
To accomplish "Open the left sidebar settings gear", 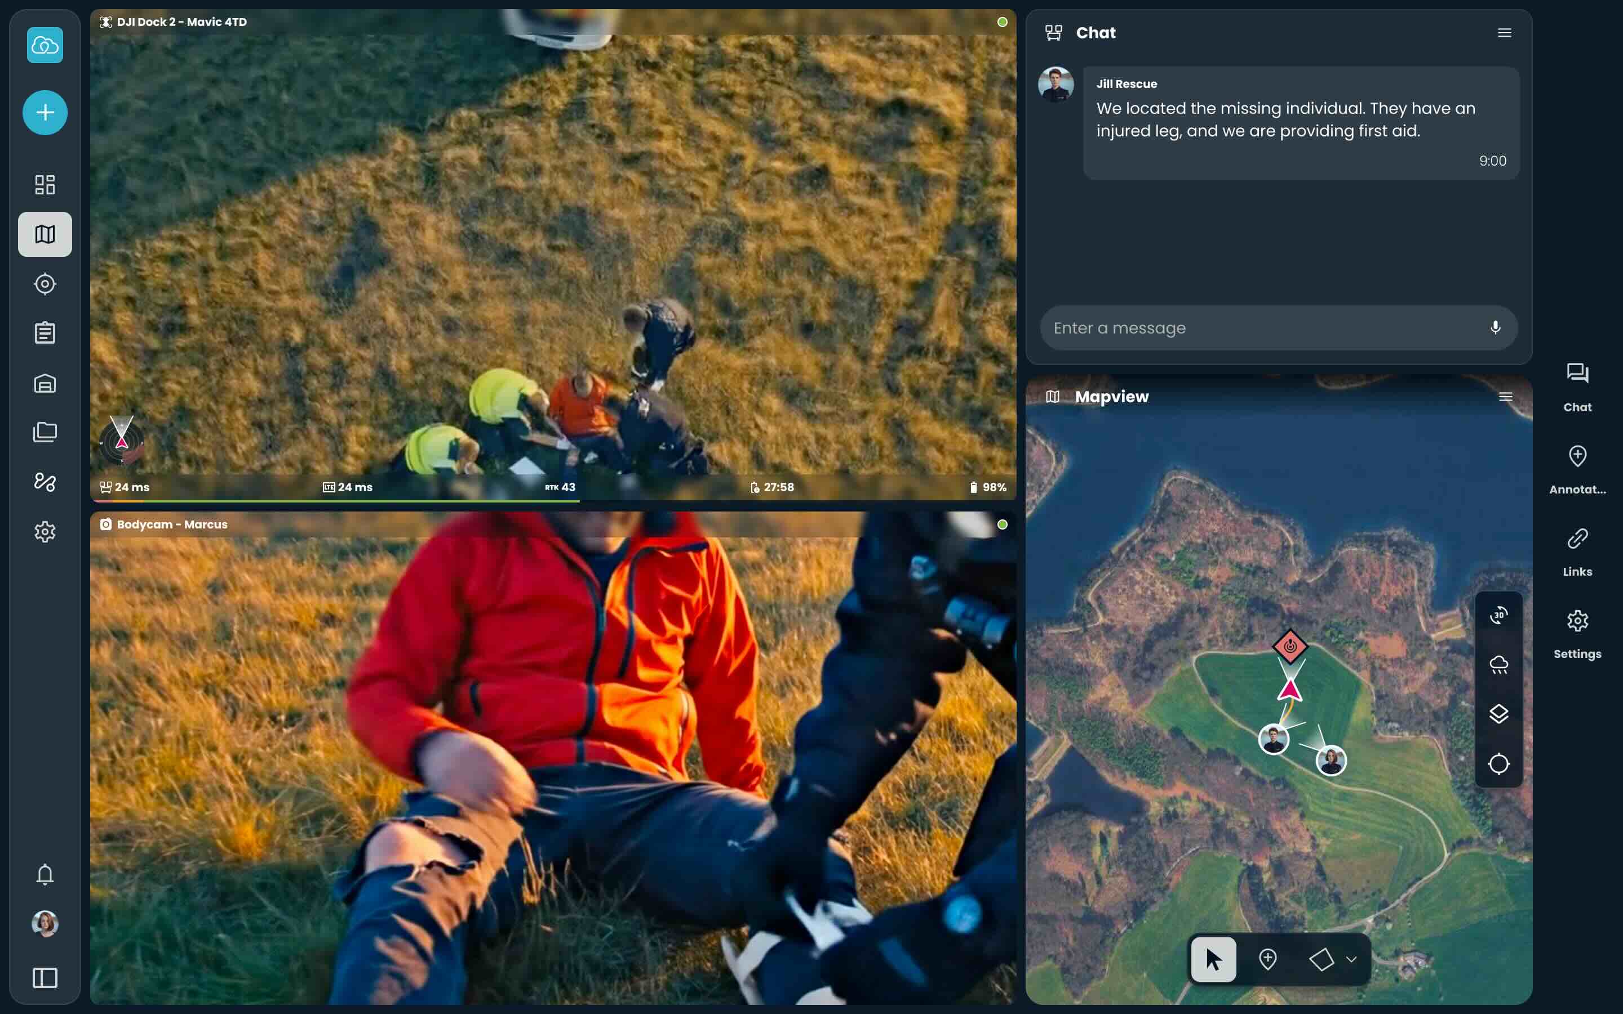I will coord(45,532).
